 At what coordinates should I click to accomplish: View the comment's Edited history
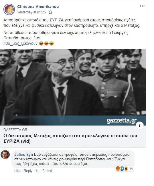[x=47, y=171]
